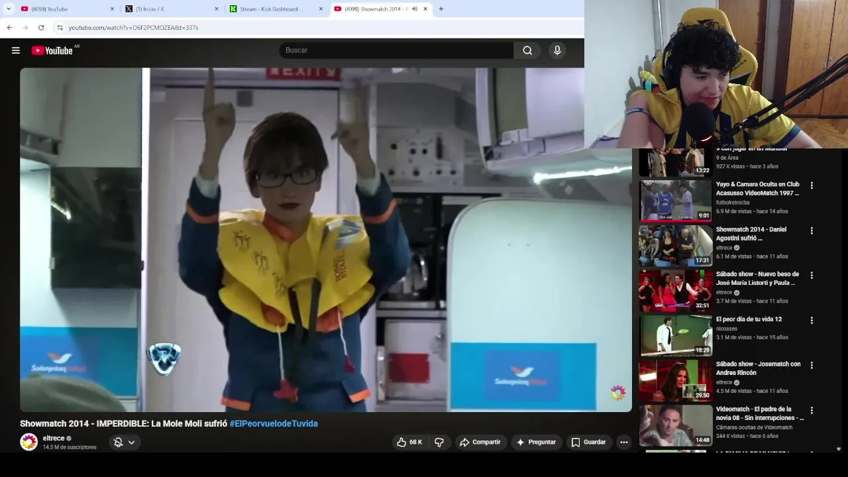The width and height of the screenshot is (848, 477).
Task: Open Daniel Agostini Showmatch 2014 thumbnail
Action: coord(675,245)
